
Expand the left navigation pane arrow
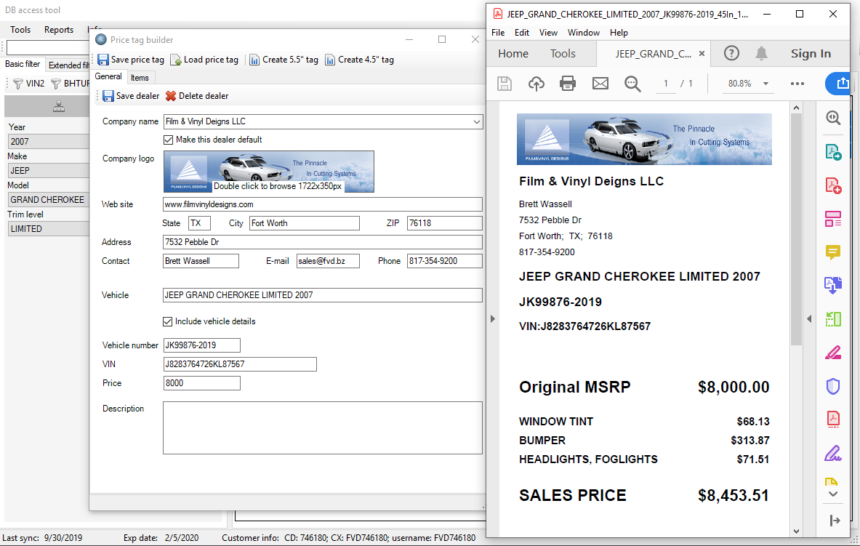[x=492, y=318]
